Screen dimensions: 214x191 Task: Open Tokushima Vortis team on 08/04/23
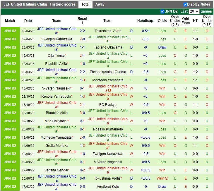click(108, 31)
